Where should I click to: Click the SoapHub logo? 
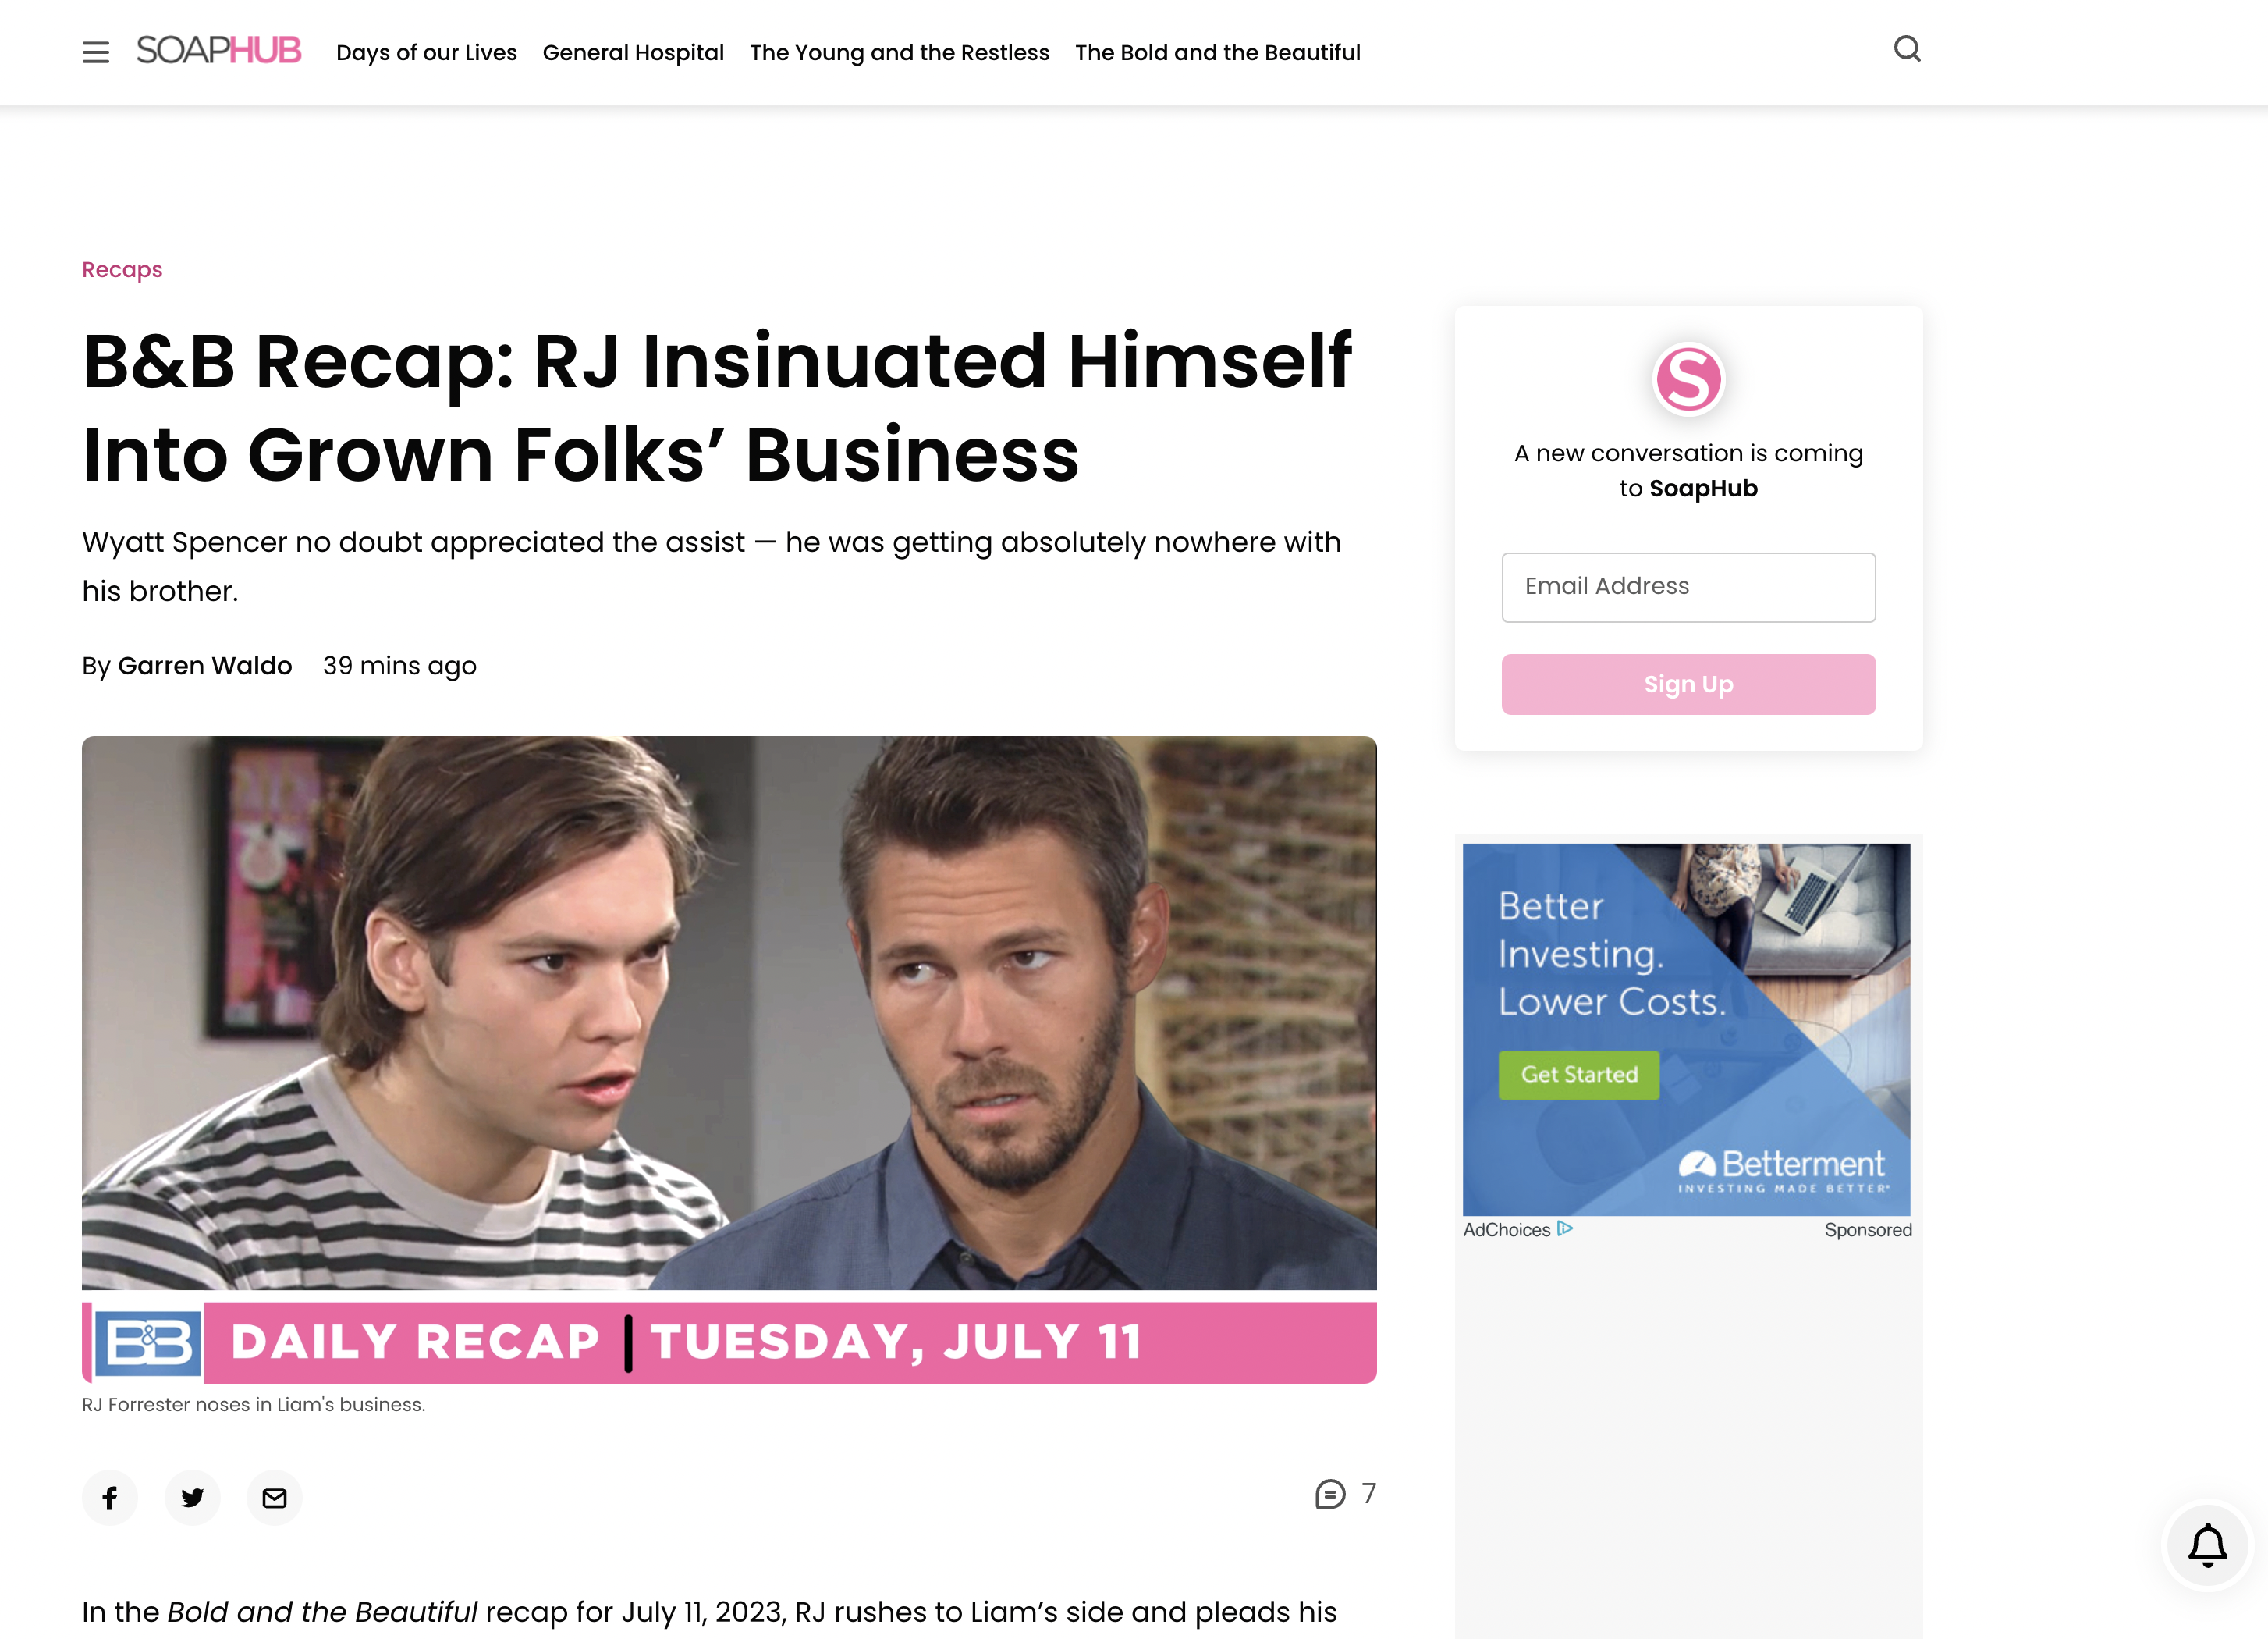tap(218, 50)
